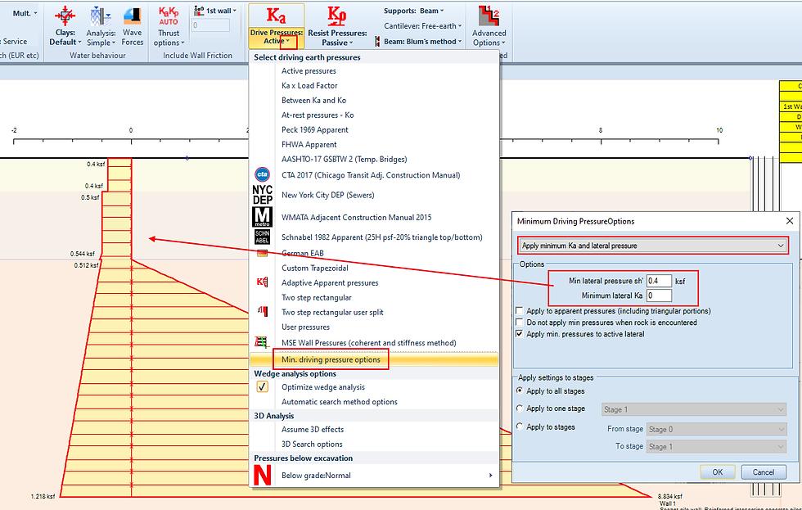
Task: Expand Below grade:Normal submenu arrow
Action: [x=490, y=476]
